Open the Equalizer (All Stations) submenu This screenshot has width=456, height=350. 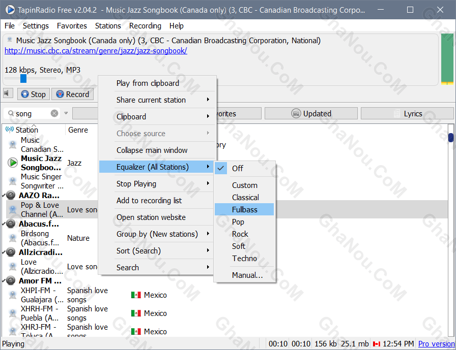(157, 167)
